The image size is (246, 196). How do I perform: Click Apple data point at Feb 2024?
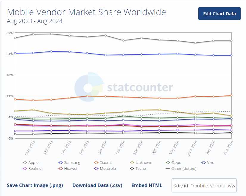coord(123,40)
